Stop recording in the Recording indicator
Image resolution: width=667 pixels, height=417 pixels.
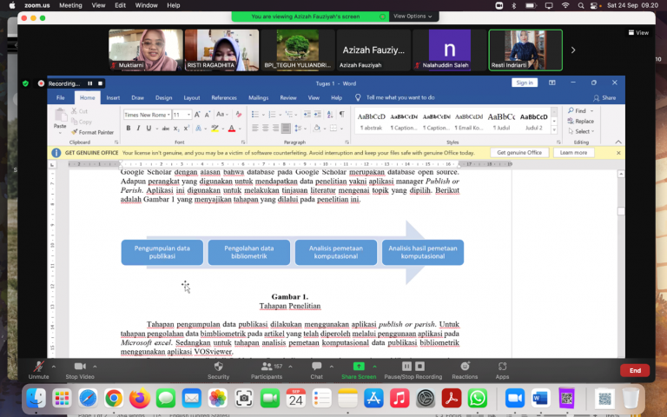tap(100, 83)
